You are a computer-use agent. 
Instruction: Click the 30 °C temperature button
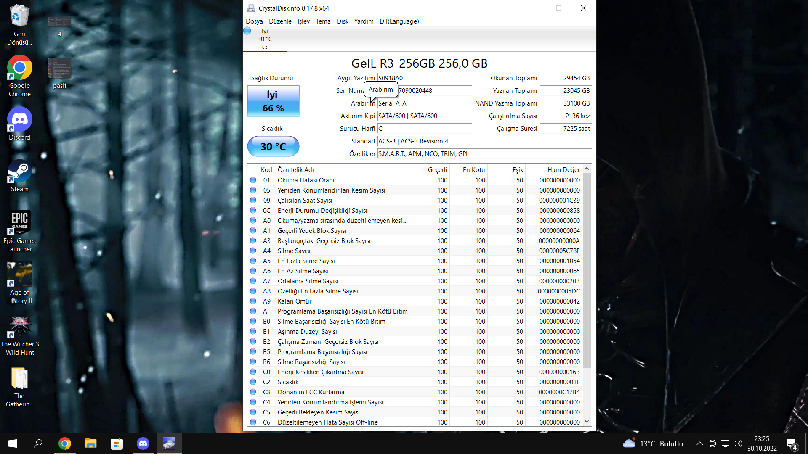[273, 146]
